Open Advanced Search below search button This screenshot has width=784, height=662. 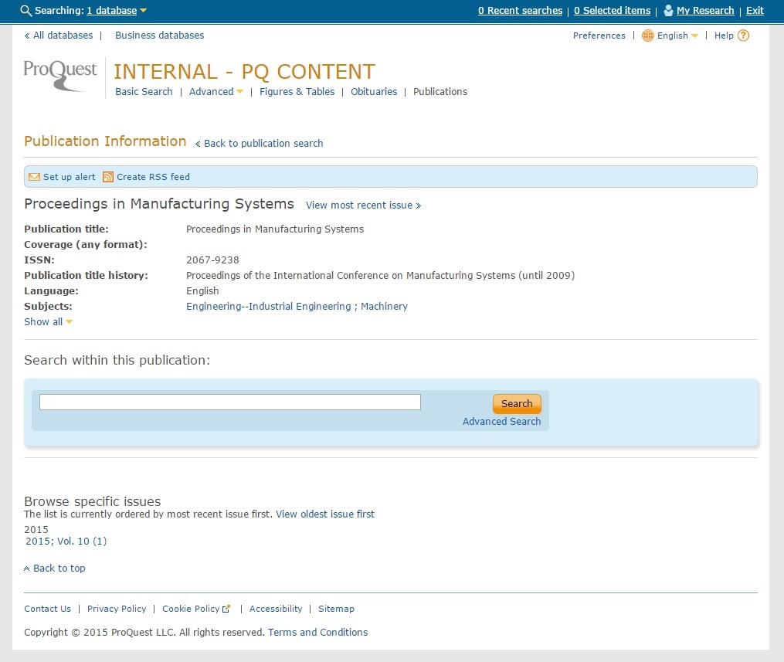pyautogui.click(x=501, y=422)
